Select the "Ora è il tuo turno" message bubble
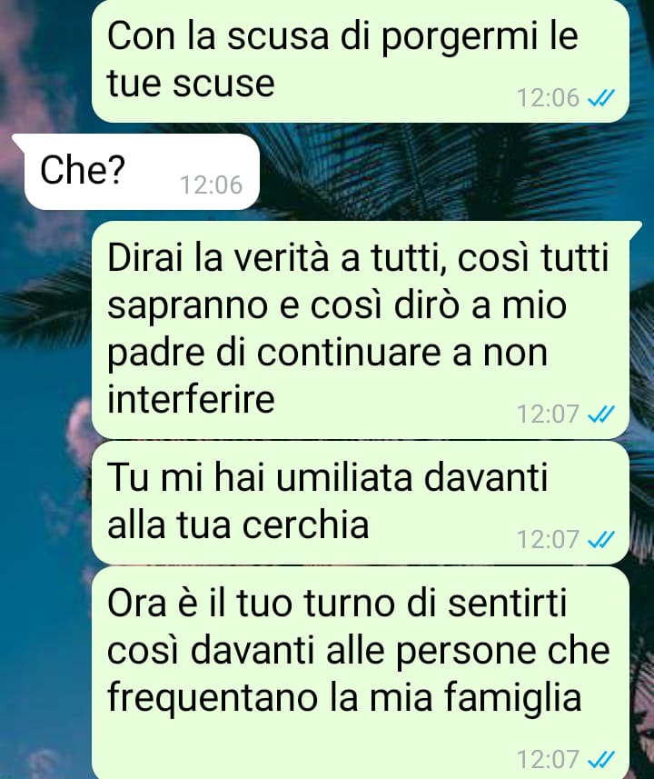The width and height of the screenshot is (654, 779). 361,673
